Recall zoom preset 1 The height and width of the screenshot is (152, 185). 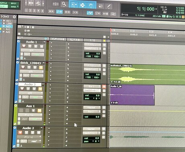(26, 10)
